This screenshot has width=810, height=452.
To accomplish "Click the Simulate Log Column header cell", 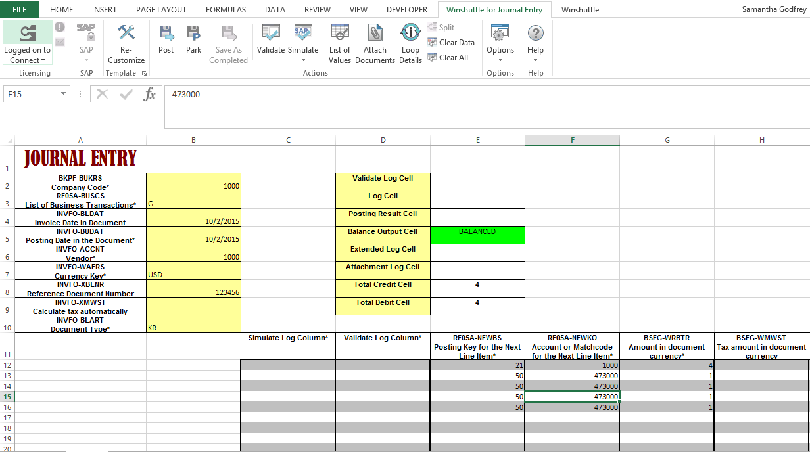I will 288,346.
